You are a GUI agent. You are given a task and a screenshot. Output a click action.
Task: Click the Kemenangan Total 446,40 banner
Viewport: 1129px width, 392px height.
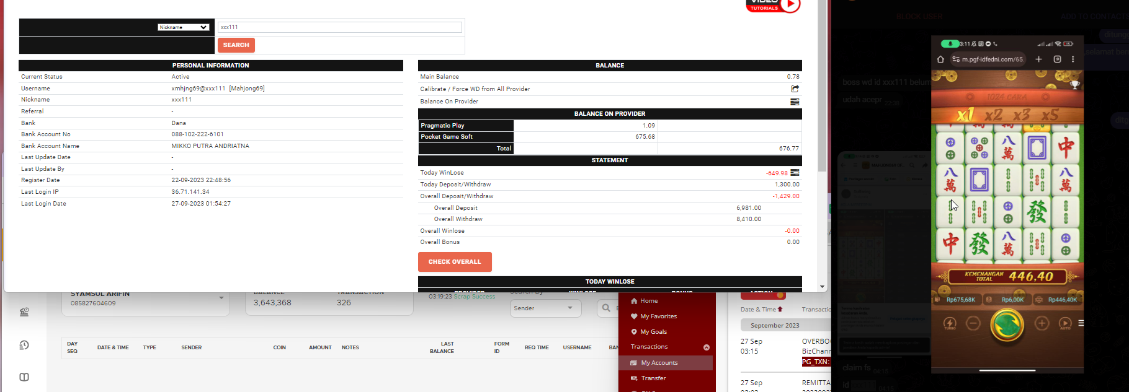coord(1008,276)
